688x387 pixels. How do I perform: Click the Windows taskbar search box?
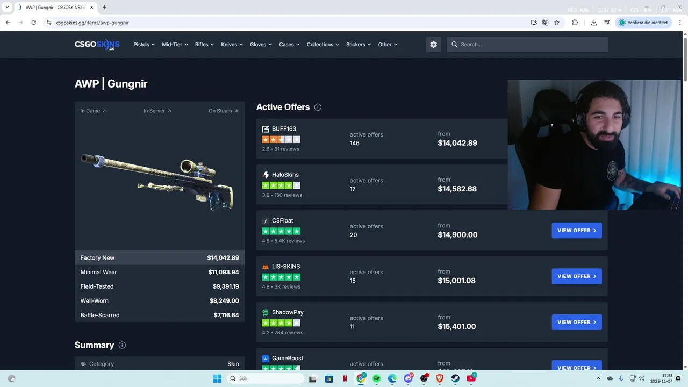[x=266, y=378]
